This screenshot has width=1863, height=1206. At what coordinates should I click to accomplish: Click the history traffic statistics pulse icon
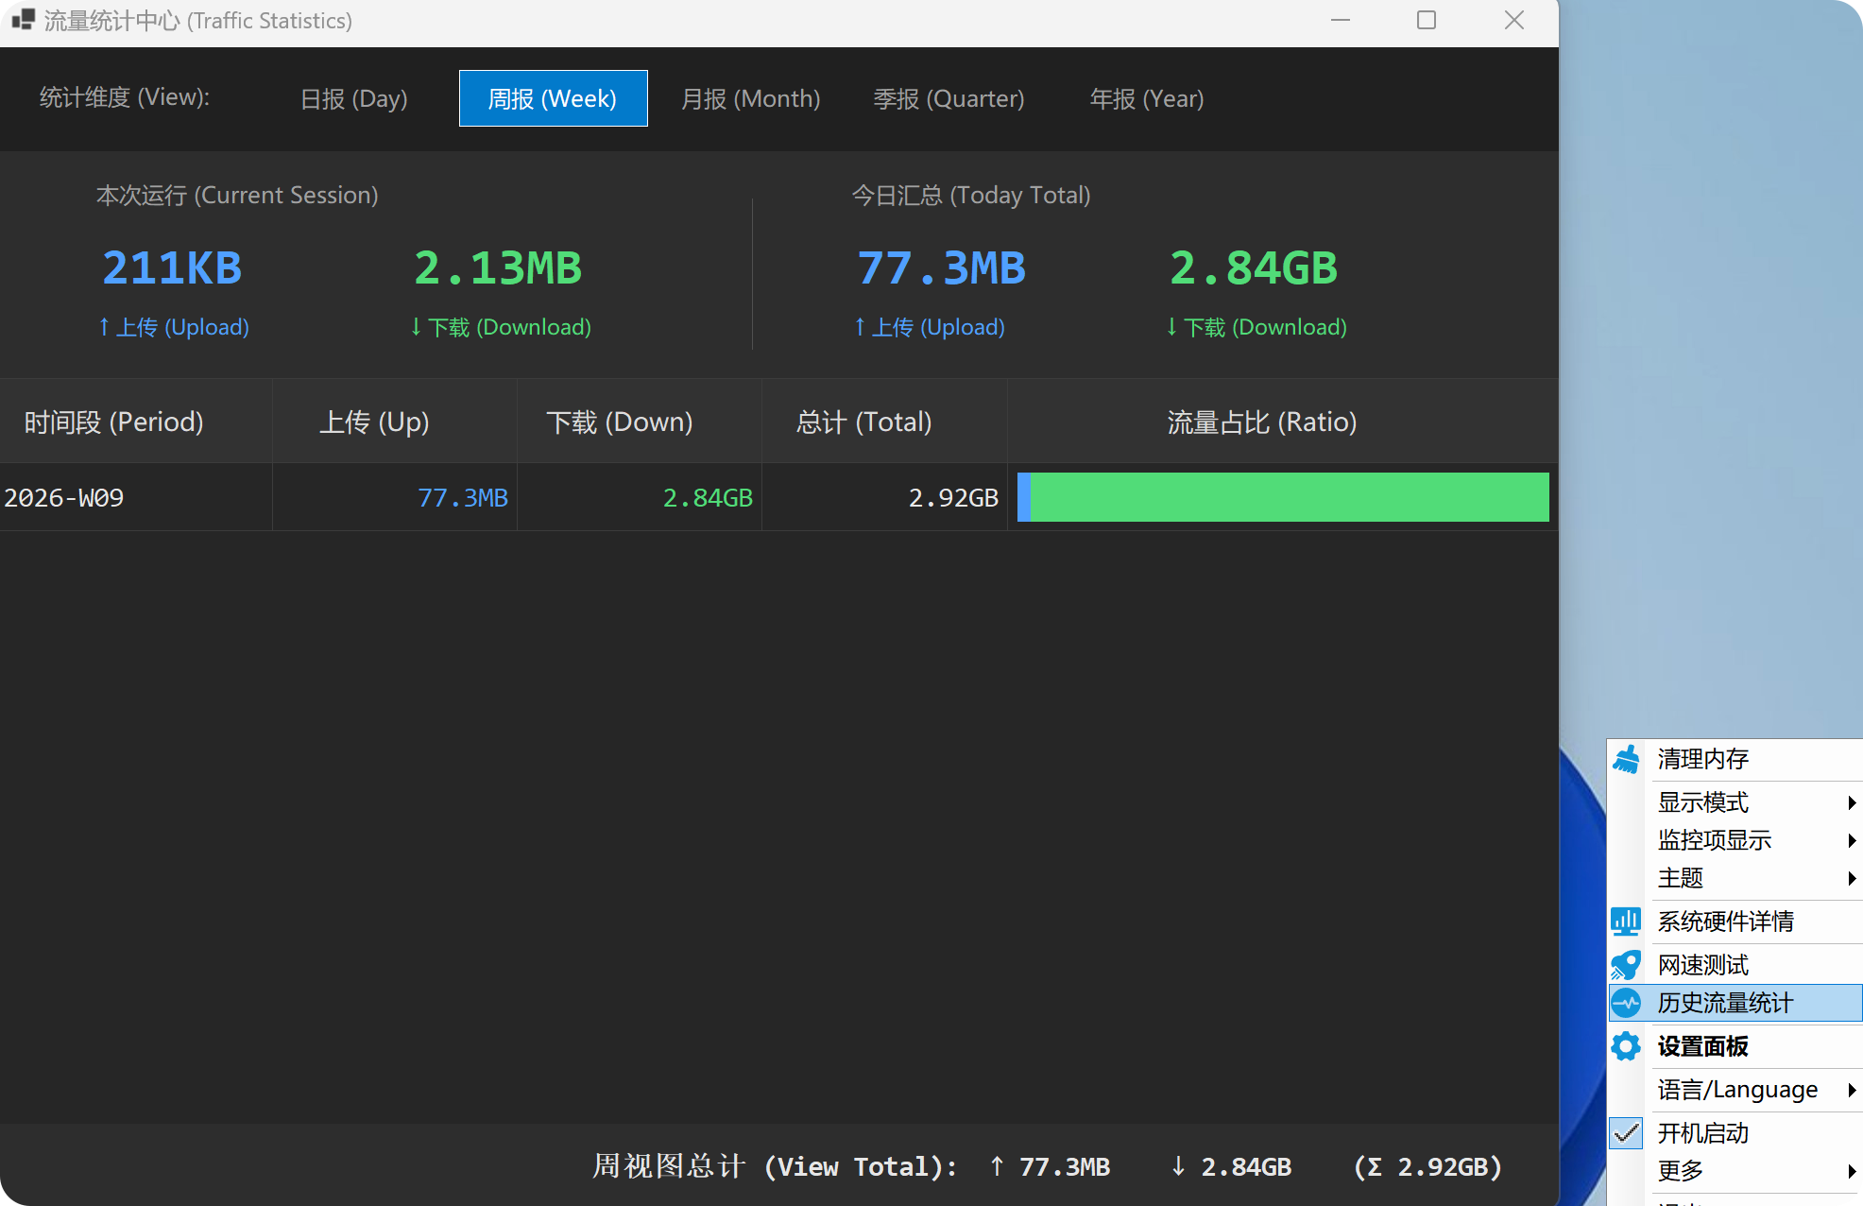1626,1003
